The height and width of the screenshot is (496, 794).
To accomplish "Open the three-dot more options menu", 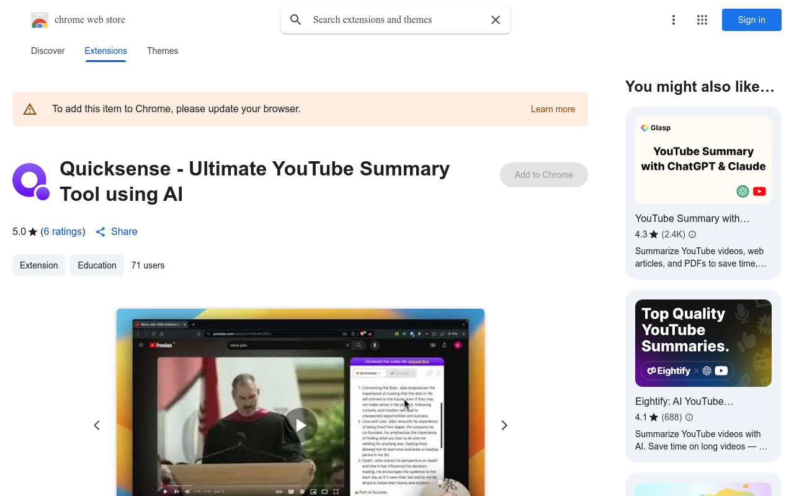I will tap(673, 20).
